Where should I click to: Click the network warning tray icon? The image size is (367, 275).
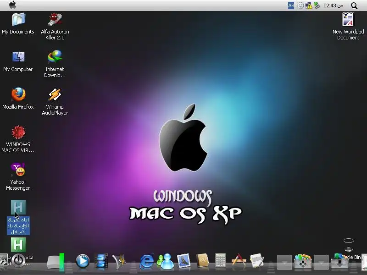click(x=309, y=5)
